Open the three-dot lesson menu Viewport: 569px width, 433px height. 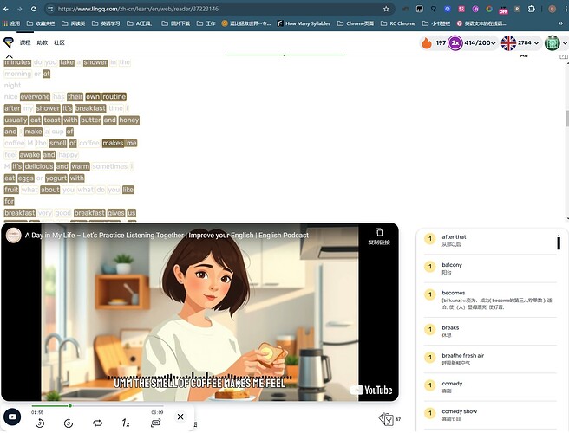545,55
